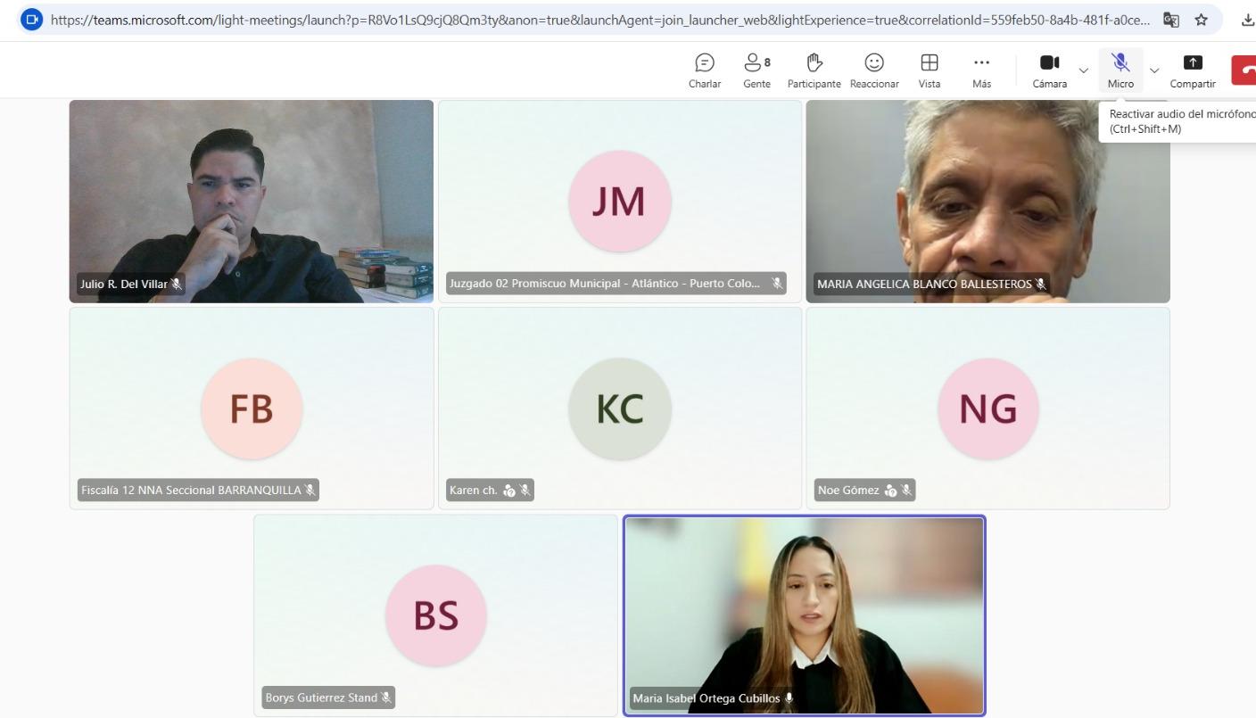Viewport: 1256px width, 718px height.
Task: Raise hand with Participante button
Action: [814, 70]
